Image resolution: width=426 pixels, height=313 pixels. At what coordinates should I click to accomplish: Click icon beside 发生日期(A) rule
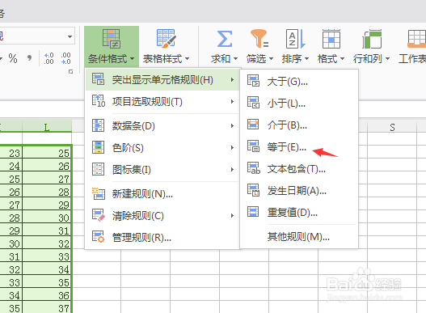click(253, 190)
